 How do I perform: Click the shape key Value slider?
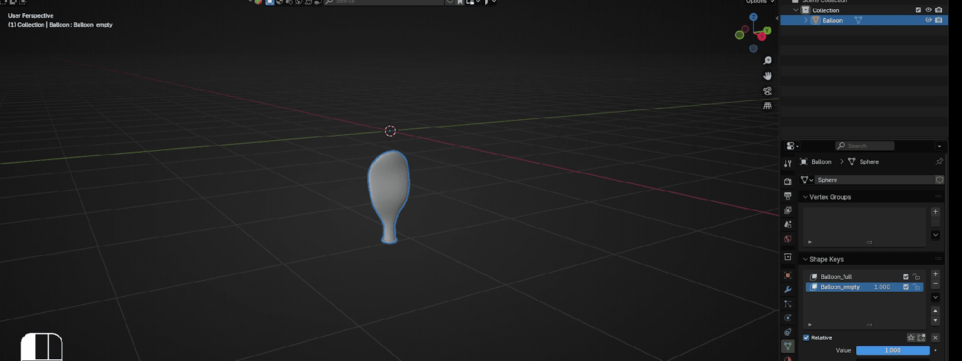pyautogui.click(x=892, y=350)
